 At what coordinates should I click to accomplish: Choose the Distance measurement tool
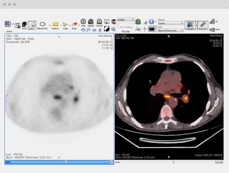point(55,23)
